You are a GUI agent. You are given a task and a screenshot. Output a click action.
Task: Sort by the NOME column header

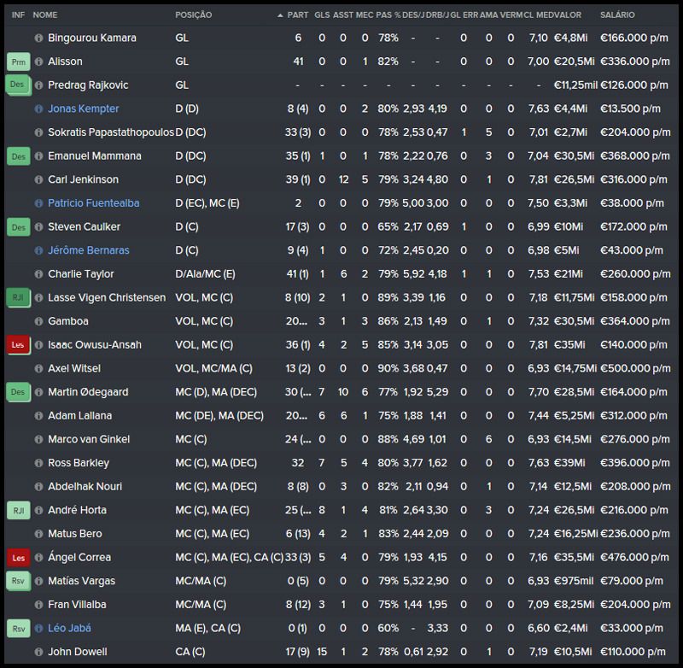[45, 15]
